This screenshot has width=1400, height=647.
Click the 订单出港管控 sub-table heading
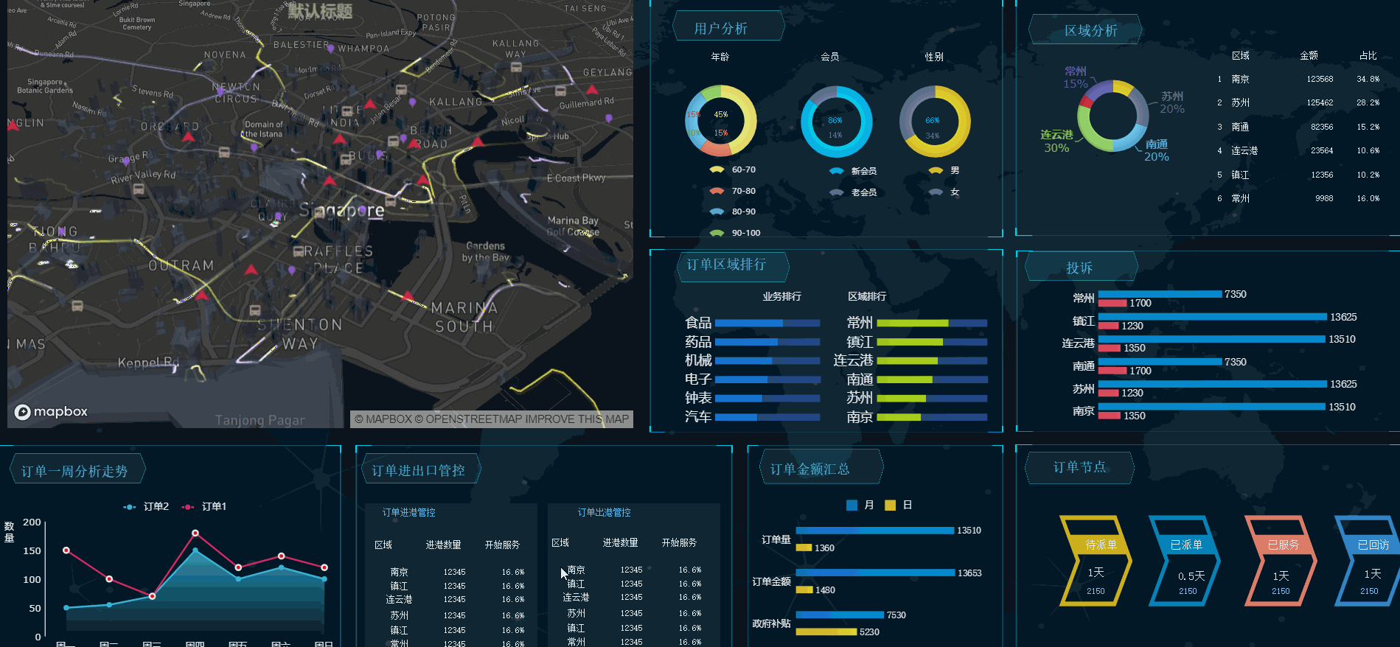point(604,512)
